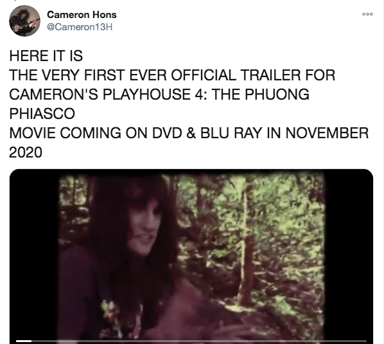Click the "2020" text in the tweet
The width and height of the screenshot is (384, 344).
point(26,152)
